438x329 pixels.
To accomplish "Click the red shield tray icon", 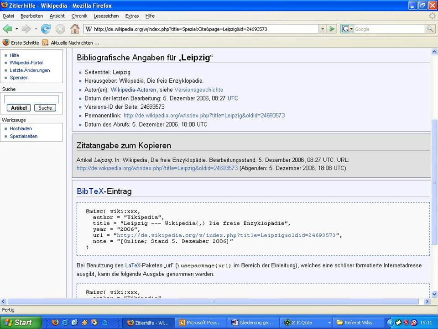I will 406,323.
